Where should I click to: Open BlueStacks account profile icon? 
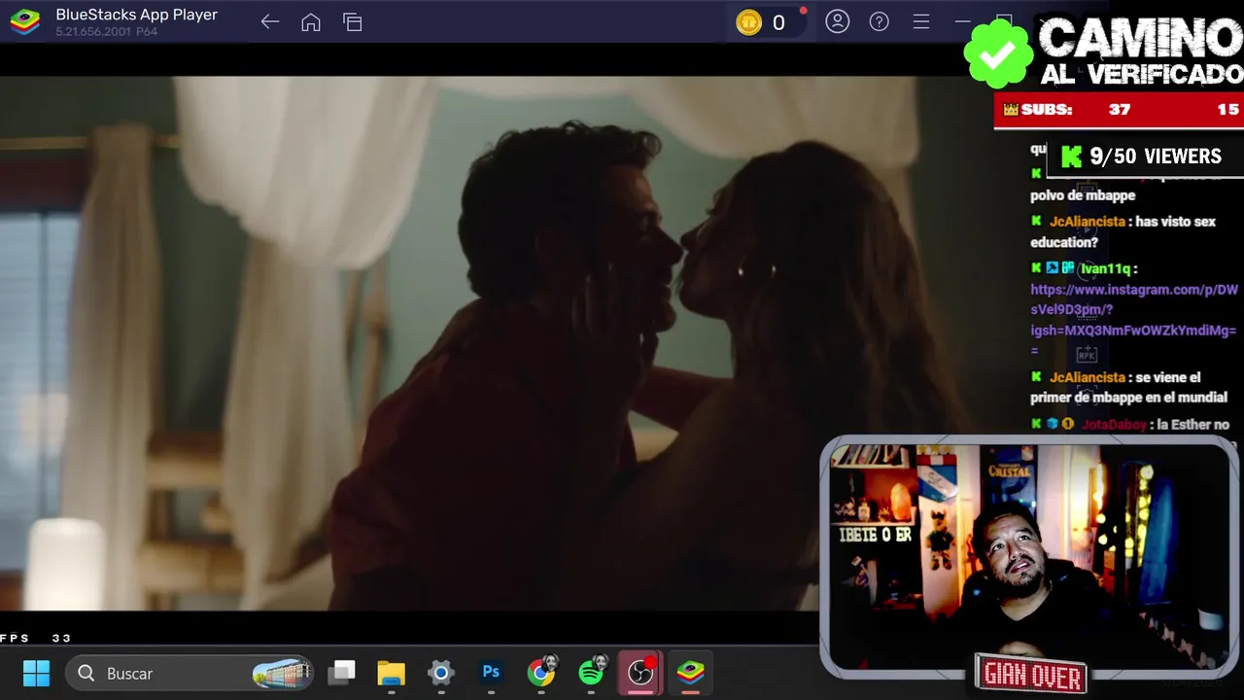[838, 21]
